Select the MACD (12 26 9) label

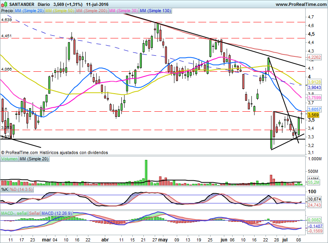pyautogui.click(x=57, y=213)
